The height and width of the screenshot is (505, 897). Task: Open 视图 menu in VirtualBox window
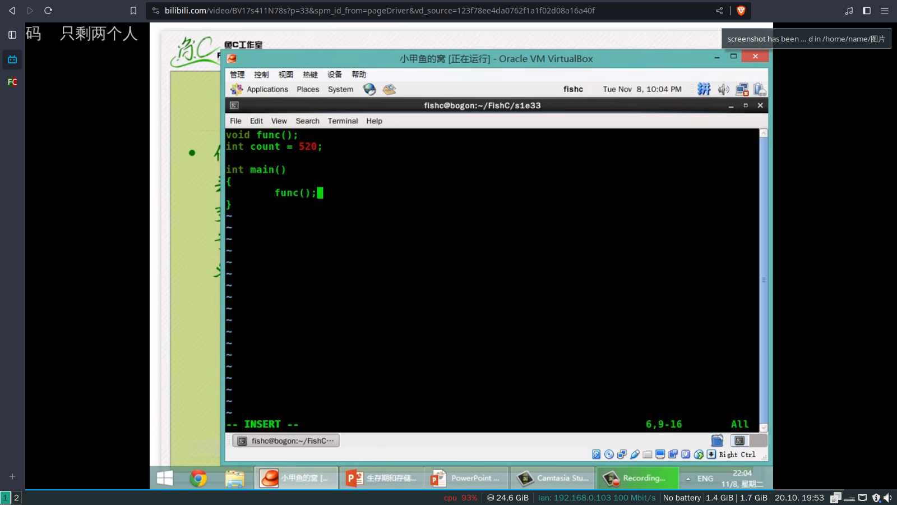click(x=286, y=75)
